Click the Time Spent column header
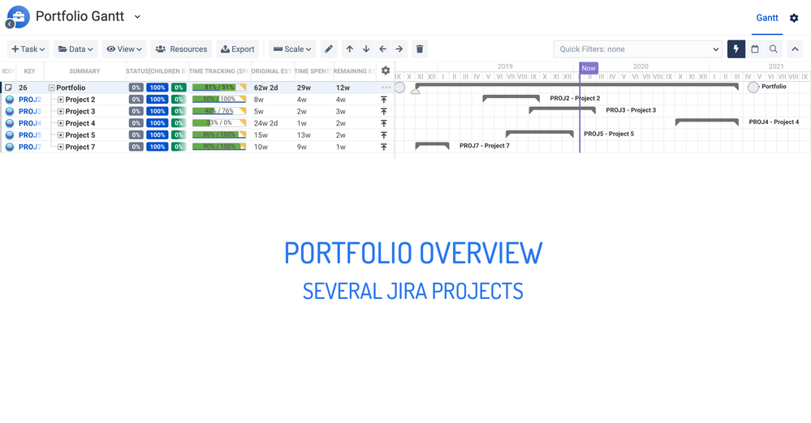The width and height of the screenshot is (811, 423). [x=313, y=71]
